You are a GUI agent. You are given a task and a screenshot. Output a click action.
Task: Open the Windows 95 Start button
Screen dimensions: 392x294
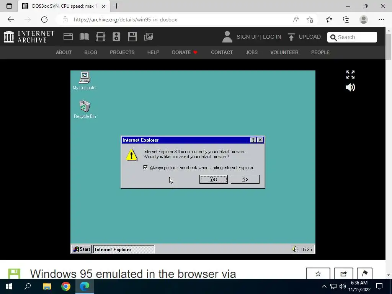click(82, 249)
